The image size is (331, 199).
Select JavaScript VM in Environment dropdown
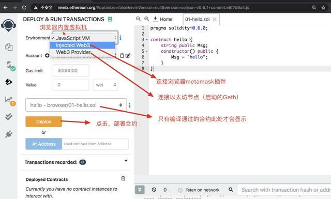(x=83, y=38)
